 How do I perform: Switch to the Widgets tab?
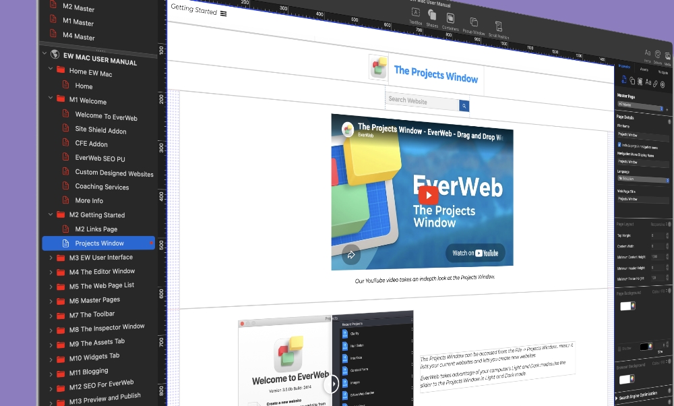(x=663, y=71)
